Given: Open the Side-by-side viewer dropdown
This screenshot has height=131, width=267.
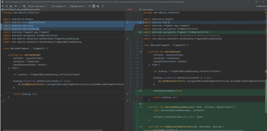Looking at the screenshot, I should 37,6.
